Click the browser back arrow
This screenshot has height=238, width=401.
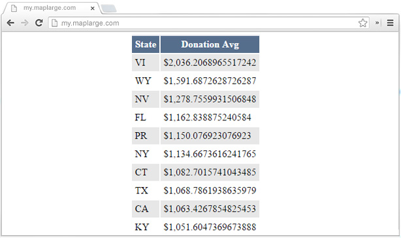10,23
